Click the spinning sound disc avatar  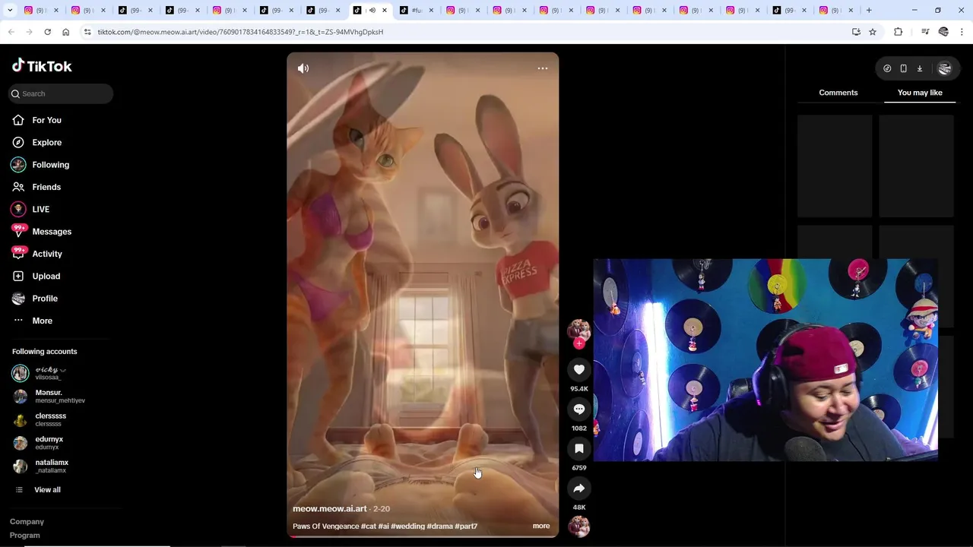point(579,526)
